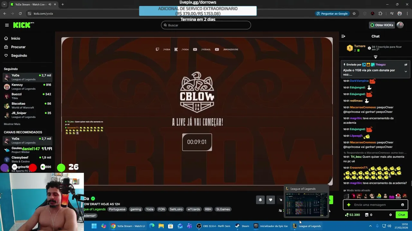This screenshot has height=231, width=412.
Task: Expand Mostrar Mais in Seguindo list
Action: pyautogui.click(x=12, y=124)
